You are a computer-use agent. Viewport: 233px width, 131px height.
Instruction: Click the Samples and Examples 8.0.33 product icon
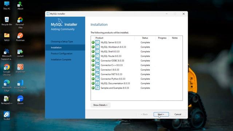click(97, 88)
